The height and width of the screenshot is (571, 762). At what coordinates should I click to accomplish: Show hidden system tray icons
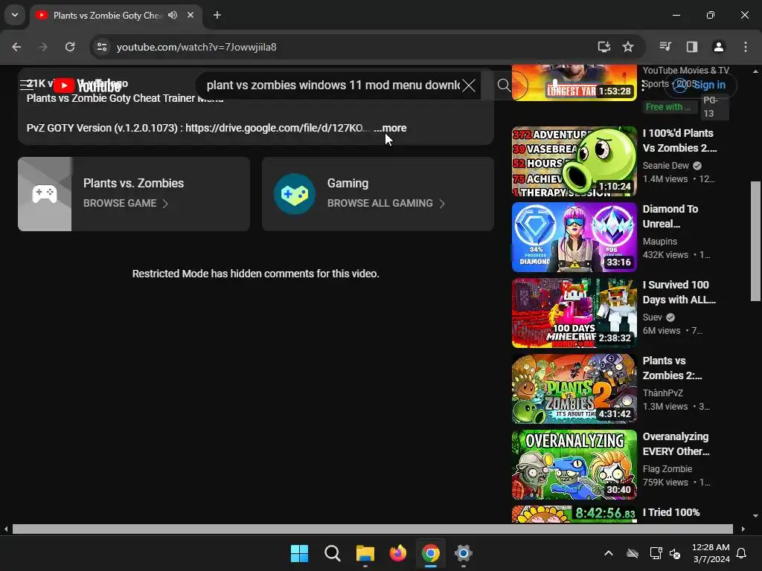coord(609,553)
